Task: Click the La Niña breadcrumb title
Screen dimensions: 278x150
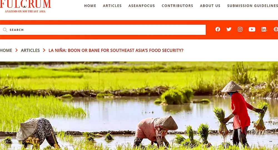Action: click(x=116, y=50)
